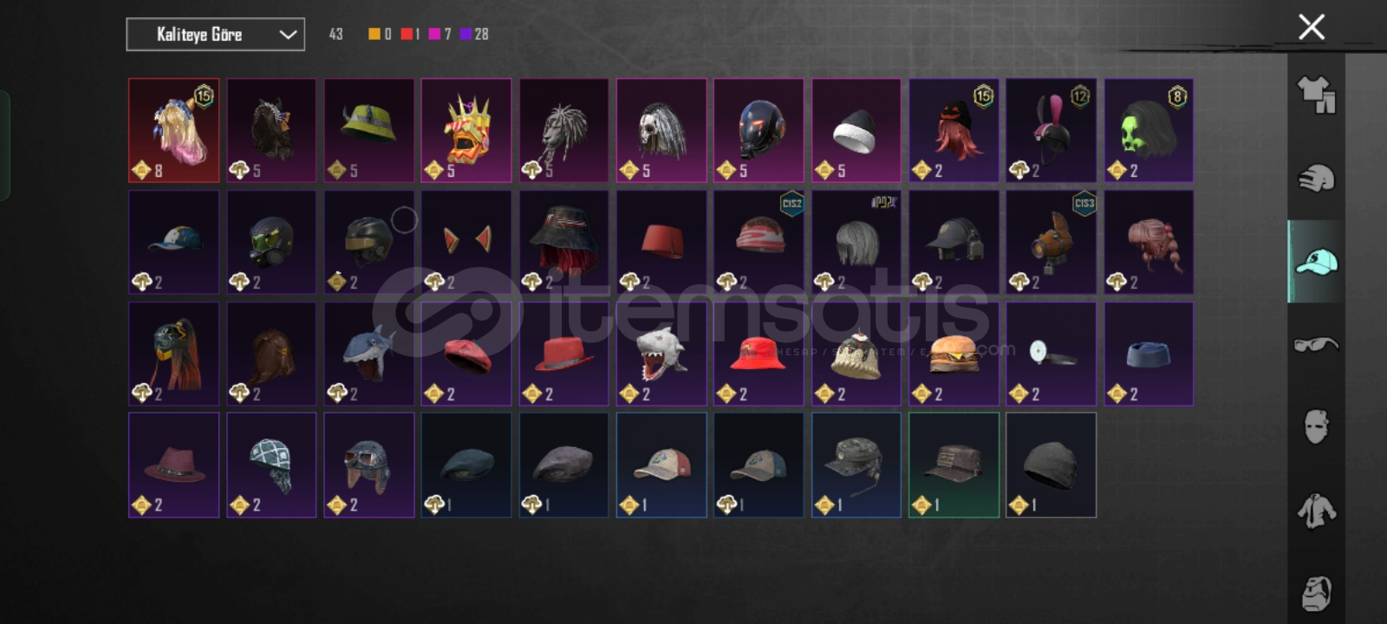Choose the pink bunny ears headset

[x=1052, y=130]
